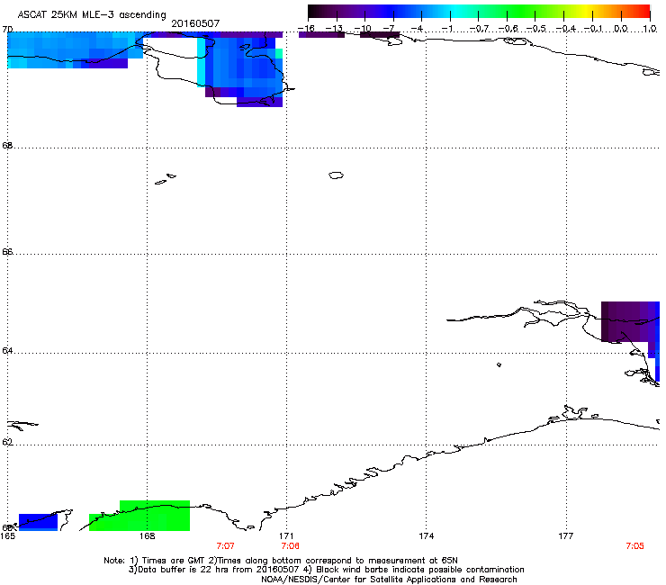Click the latitude axis label "64"
The width and height of the screenshot is (666, 585).
[7, 351]
